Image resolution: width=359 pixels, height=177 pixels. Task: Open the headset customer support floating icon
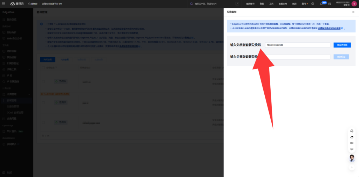coord(352,131)
